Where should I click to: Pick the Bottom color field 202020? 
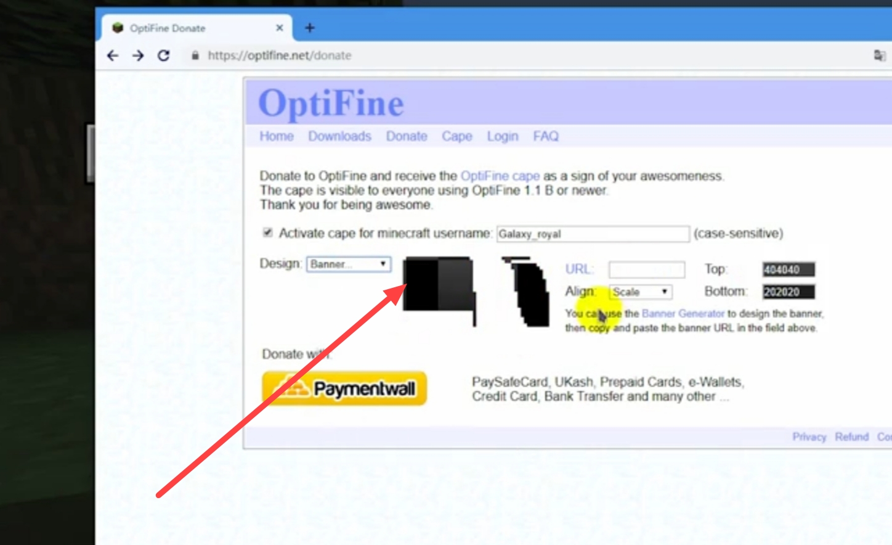pos(788,292)
